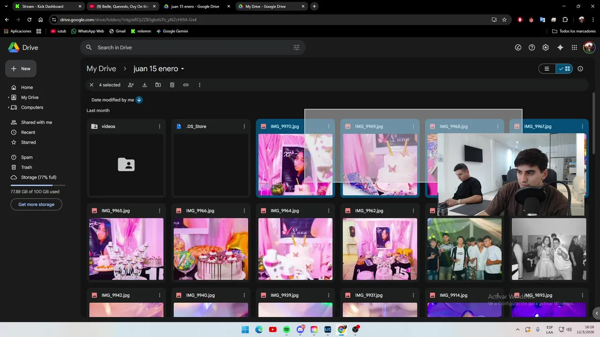Reload the current browser page
The height and width of the screenshot is (337, 600).
click(29, 20)
